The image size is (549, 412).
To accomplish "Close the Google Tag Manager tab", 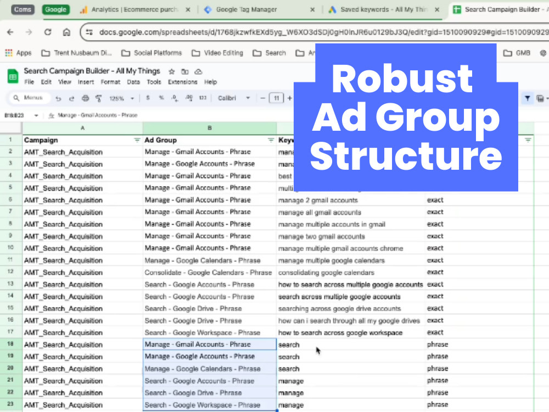I will click(x=312, y=10).
